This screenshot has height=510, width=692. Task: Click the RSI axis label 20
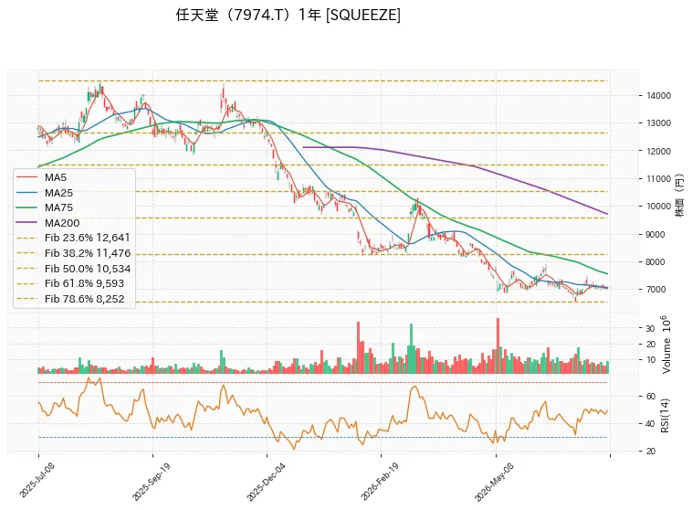pos(651,452)
